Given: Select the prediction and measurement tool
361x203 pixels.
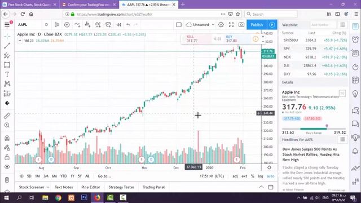Looking at the screenshot, I should [x=7, y=94].
